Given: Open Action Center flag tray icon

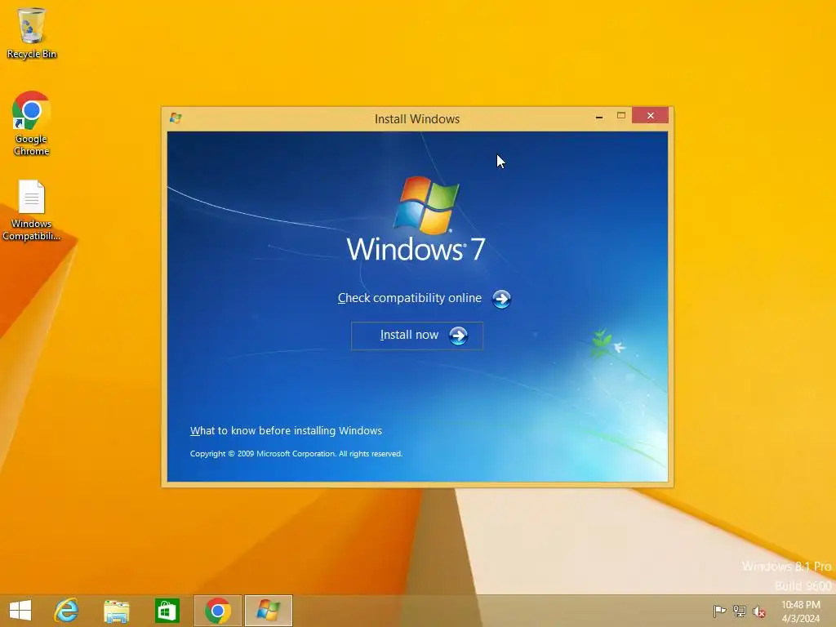Looking at the screenshot, I should tap(719, 611).
